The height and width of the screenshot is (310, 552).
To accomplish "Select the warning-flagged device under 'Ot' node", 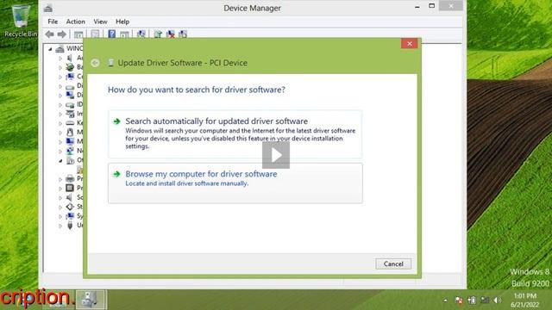I will (x=80, y=170).
